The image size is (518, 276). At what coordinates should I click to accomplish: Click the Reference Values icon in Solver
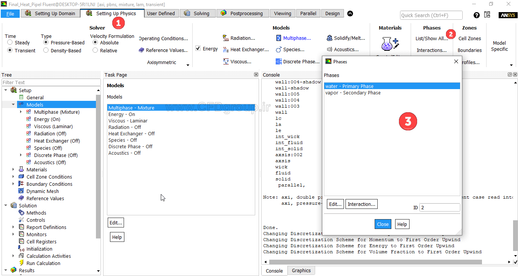(x=141, y=50)
